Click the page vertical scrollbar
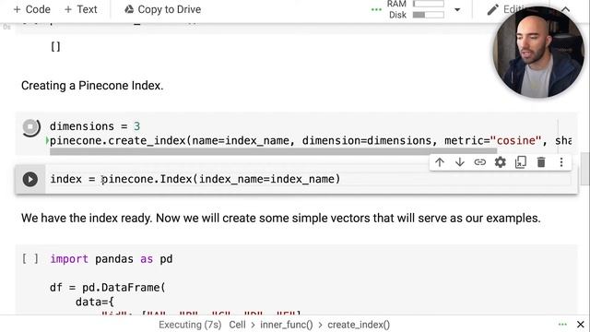Image resolution: width=590 pixels, height=332 pixels. click(x=584, y=169)
